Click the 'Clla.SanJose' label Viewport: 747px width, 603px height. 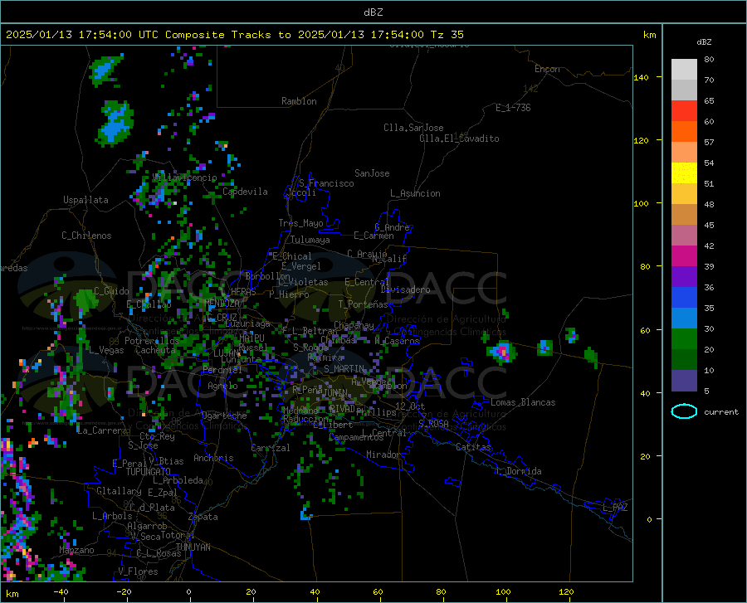coord(413,128)
